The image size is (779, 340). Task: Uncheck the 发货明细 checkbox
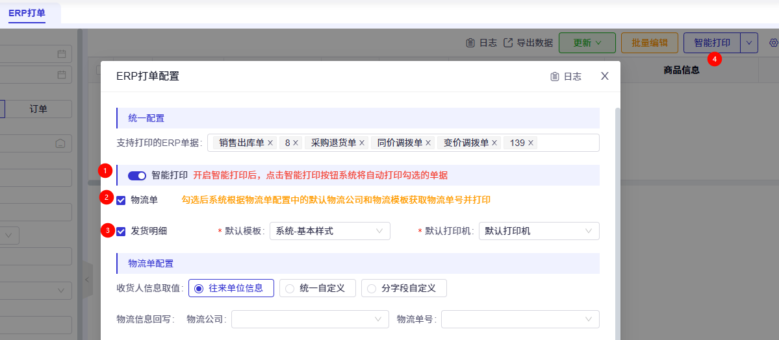(121, 231)
